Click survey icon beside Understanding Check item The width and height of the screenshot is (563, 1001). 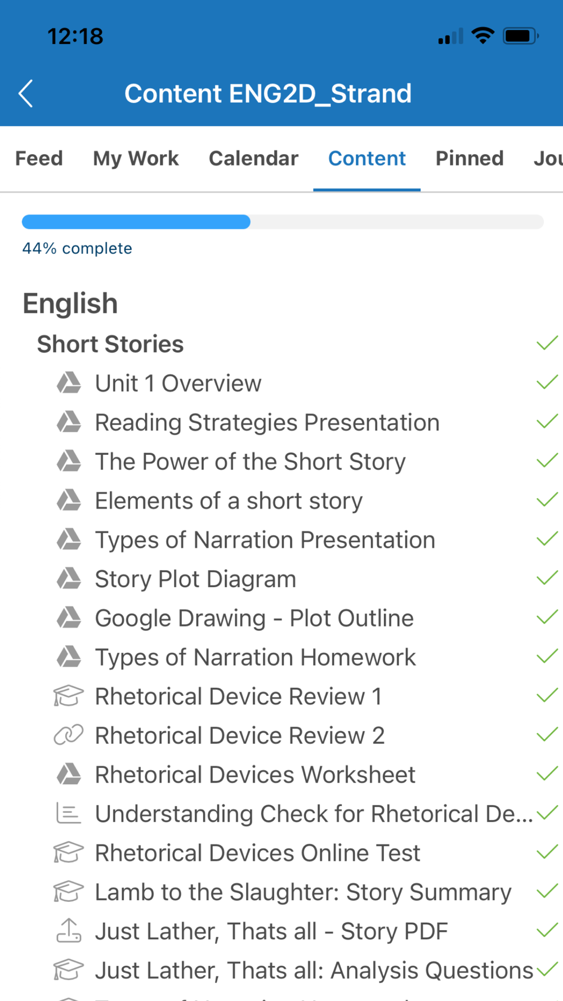coord(69,814)
